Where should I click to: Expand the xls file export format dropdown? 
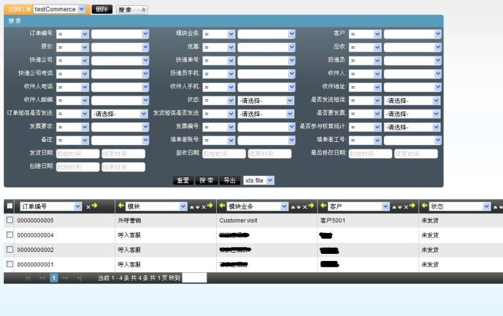tap(270, 180)
